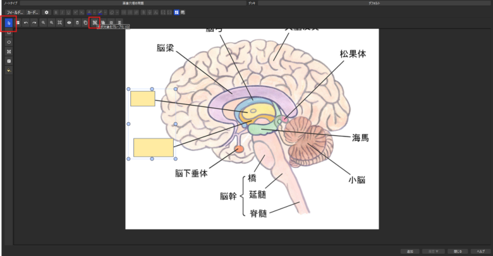Toggle bold formatting B

pyautogui.click(x=56, y=12)
